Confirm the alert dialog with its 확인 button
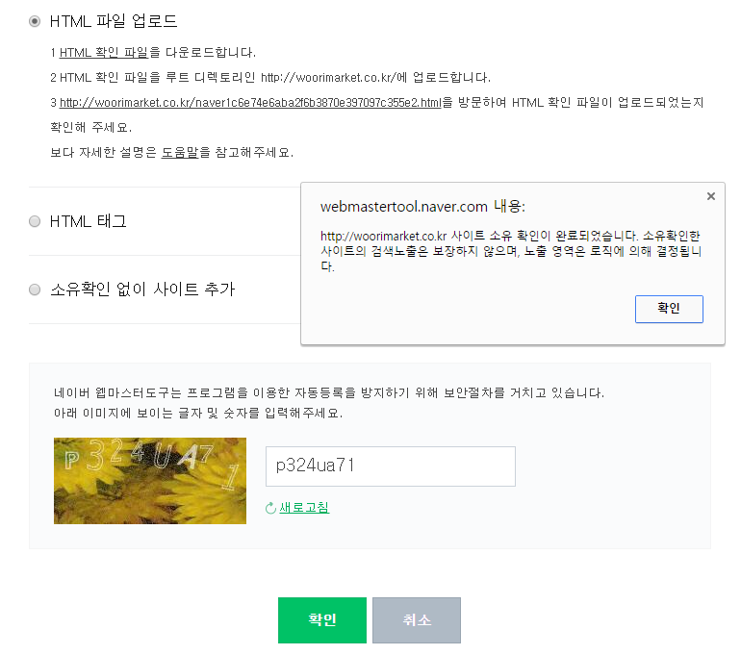The image size is (741, 655). pos(669,309)
